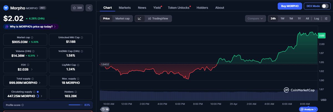Click the Analyze button below chart
Screen dimensions: 333x112
(x=308, y=109)
